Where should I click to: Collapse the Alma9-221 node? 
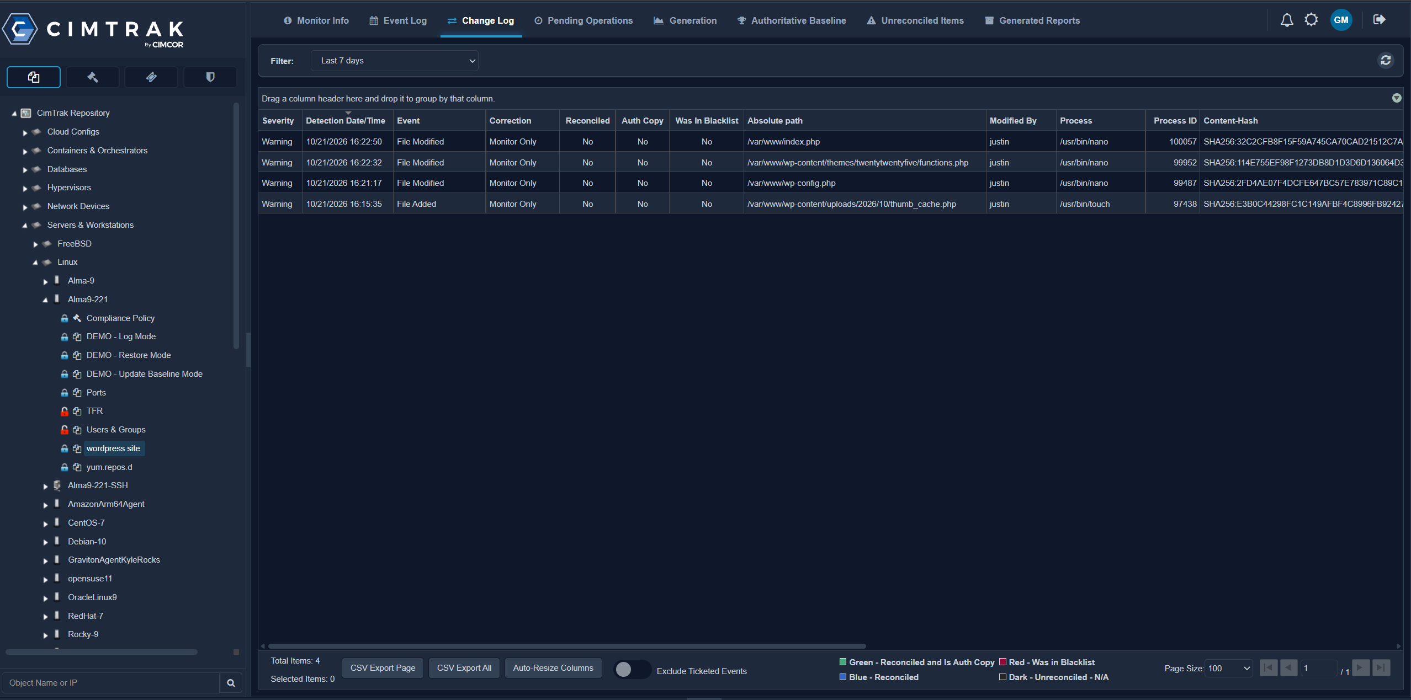click(x=45, y=300)
